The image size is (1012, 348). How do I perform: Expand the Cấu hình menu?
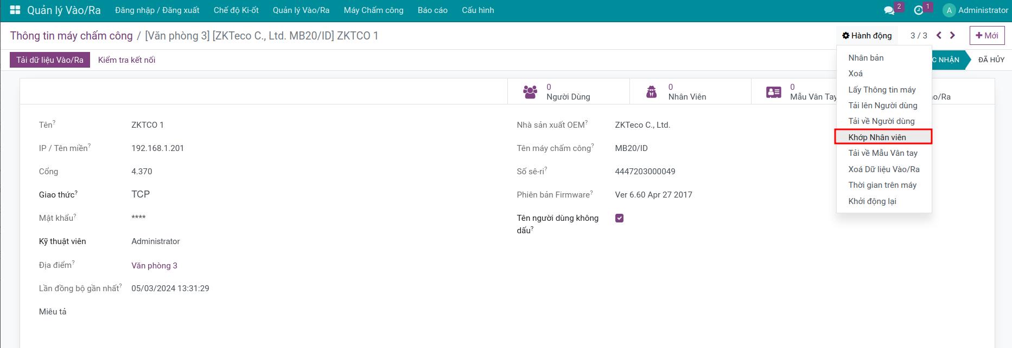pos(478,10)
